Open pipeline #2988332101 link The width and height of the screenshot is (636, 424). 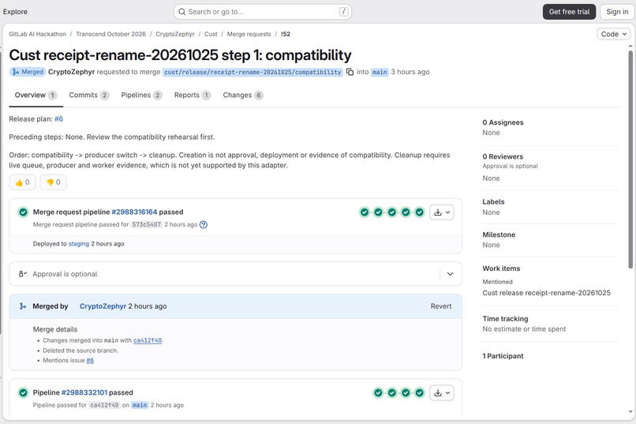[84, 392]
